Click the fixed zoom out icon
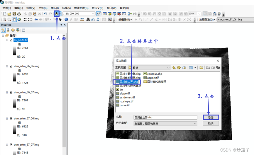Image resolution: width=254 pixels, height=155 pixels. (30, 19)
